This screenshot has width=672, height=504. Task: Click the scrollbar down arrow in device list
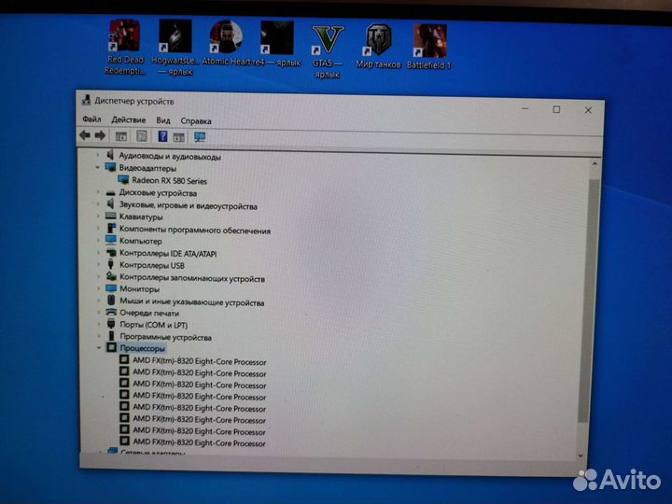click(581, 455)
